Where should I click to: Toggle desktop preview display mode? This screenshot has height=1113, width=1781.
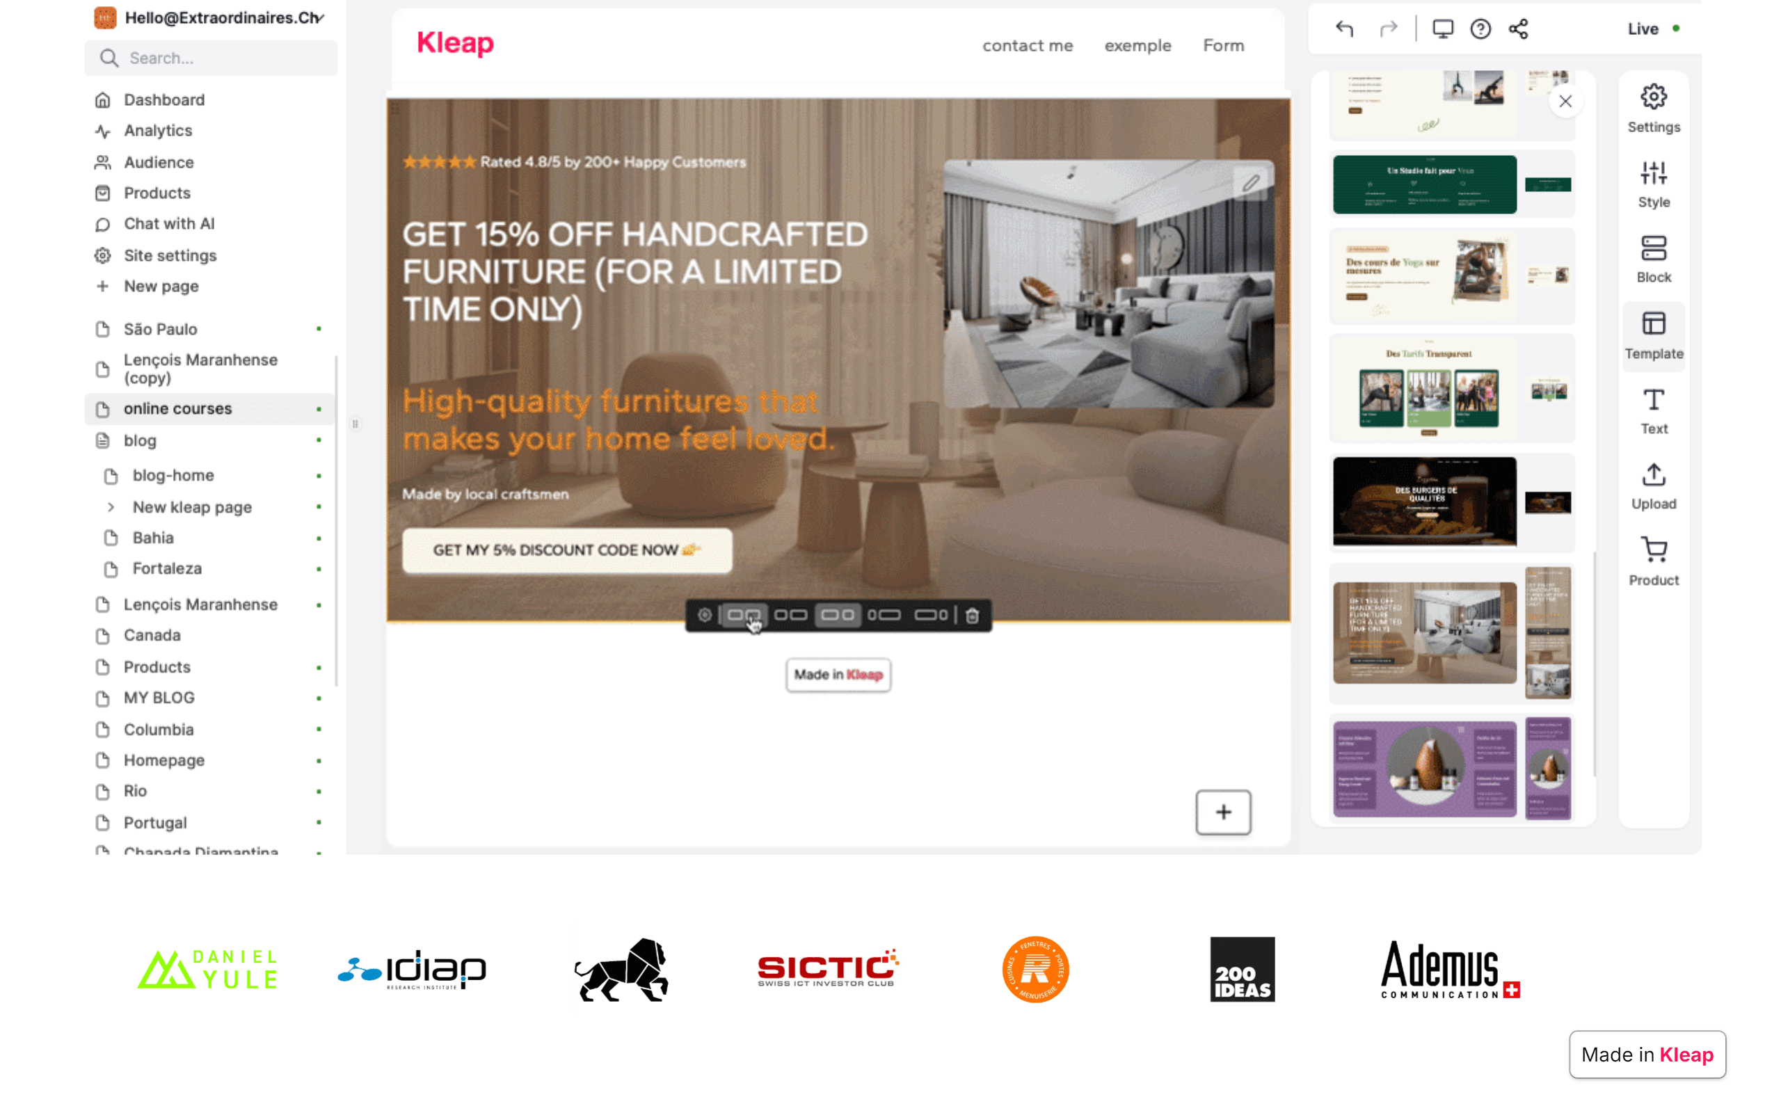pyautogui.click(x=1442, y=29)
